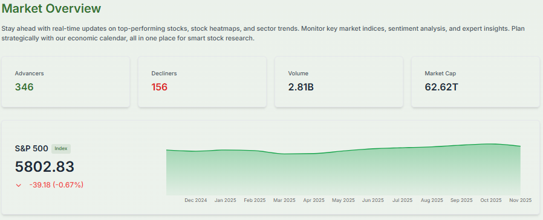Click the S&P 500 area chart
The height and width of the screenshot is (220, 543).
(343, 169)
